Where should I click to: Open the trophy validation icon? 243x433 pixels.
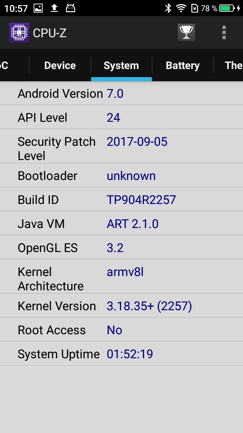[x=186, y=32]
